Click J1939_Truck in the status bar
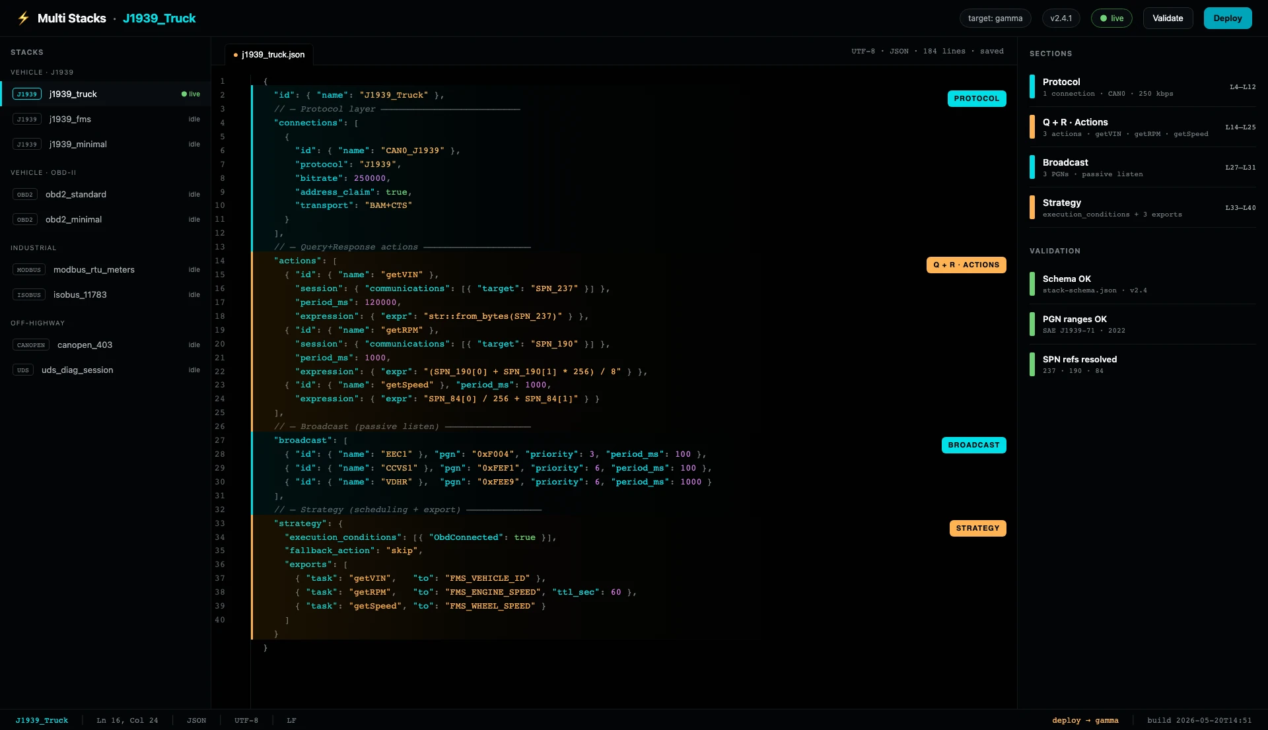 click(x=42, y=720)
